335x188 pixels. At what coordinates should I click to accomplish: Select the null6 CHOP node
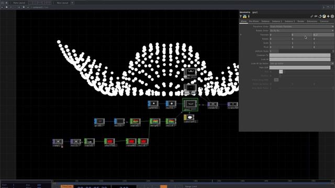pos(143,142)
